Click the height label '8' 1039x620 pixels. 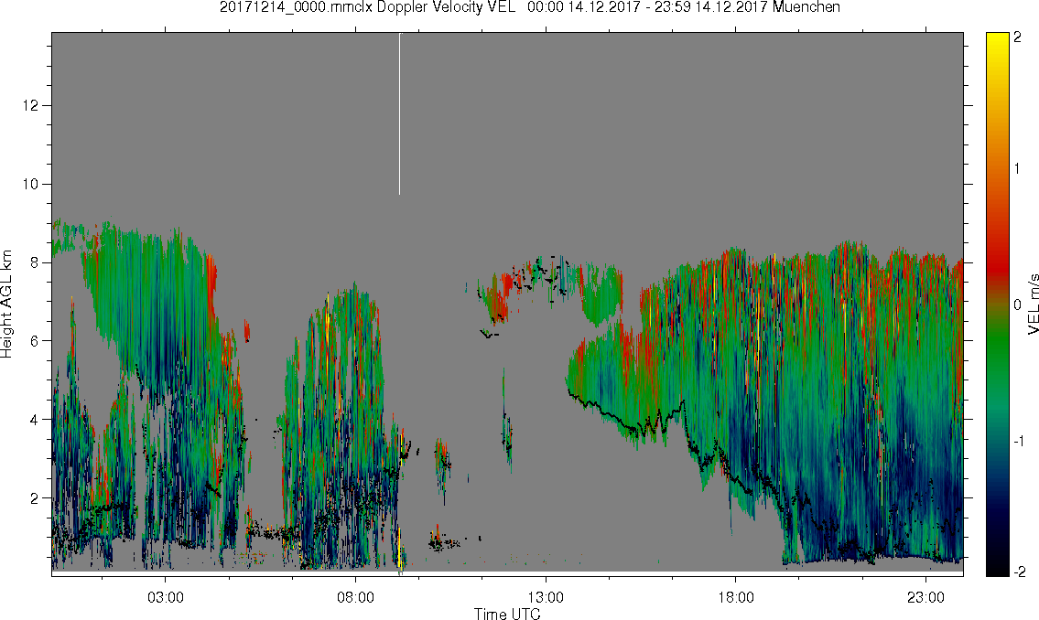pyautogui.click(x=35, y=262)
